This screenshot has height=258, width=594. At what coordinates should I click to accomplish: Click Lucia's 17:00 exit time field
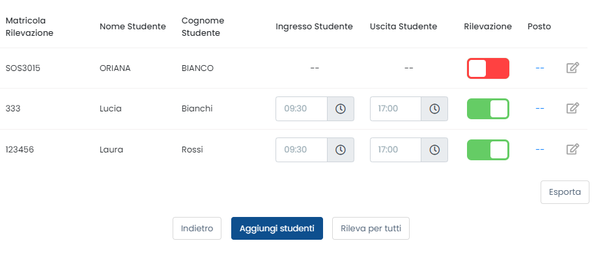(x=395, y=109)
